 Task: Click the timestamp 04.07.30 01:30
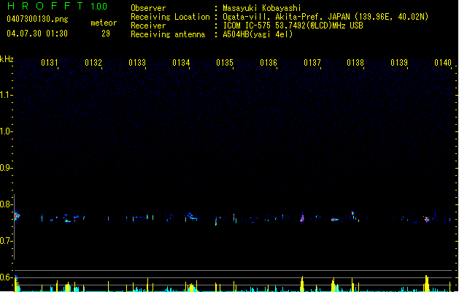point(37,34)
